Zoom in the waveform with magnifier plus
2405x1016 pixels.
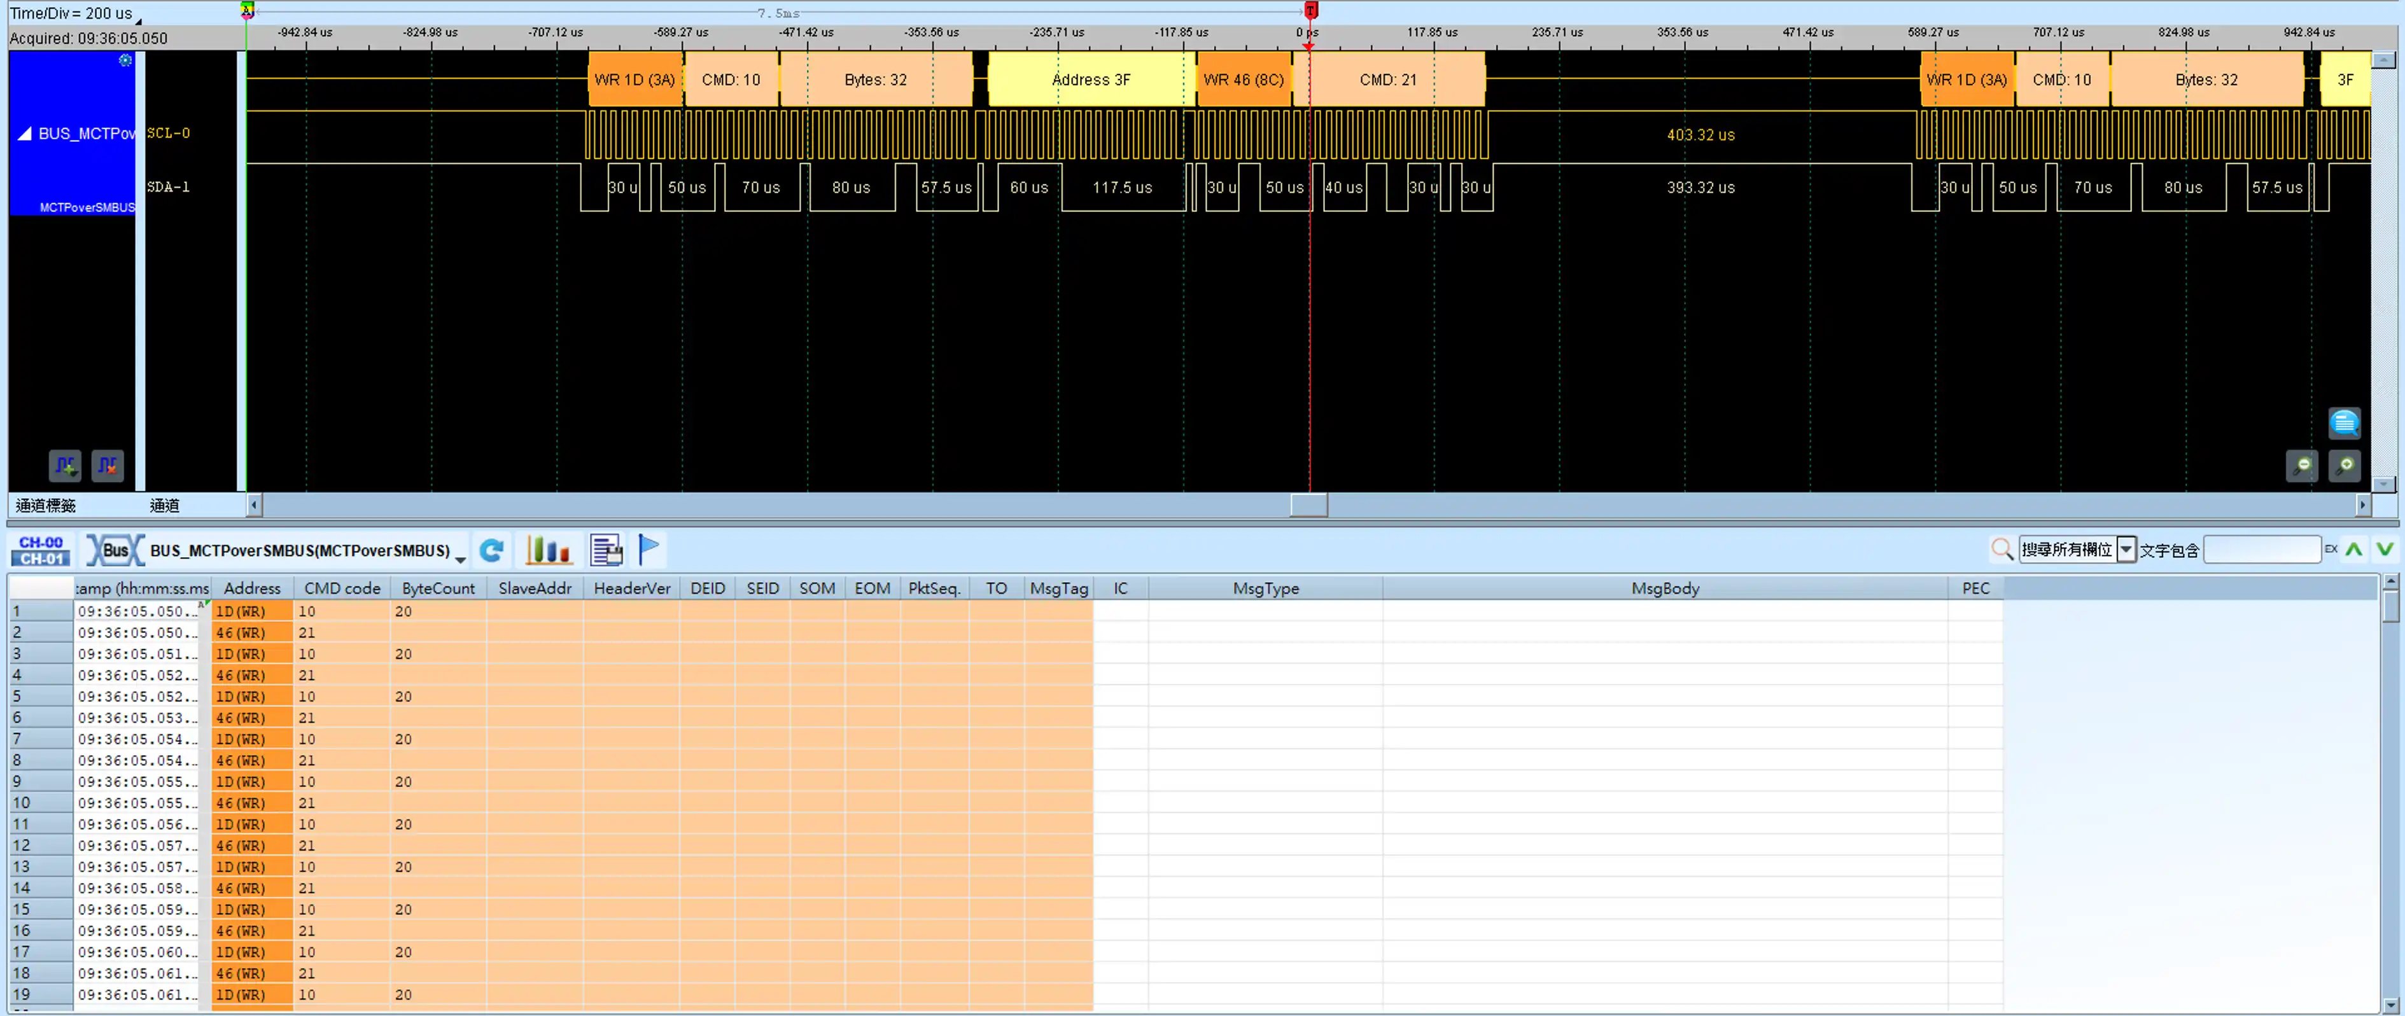click(2345, 466)
